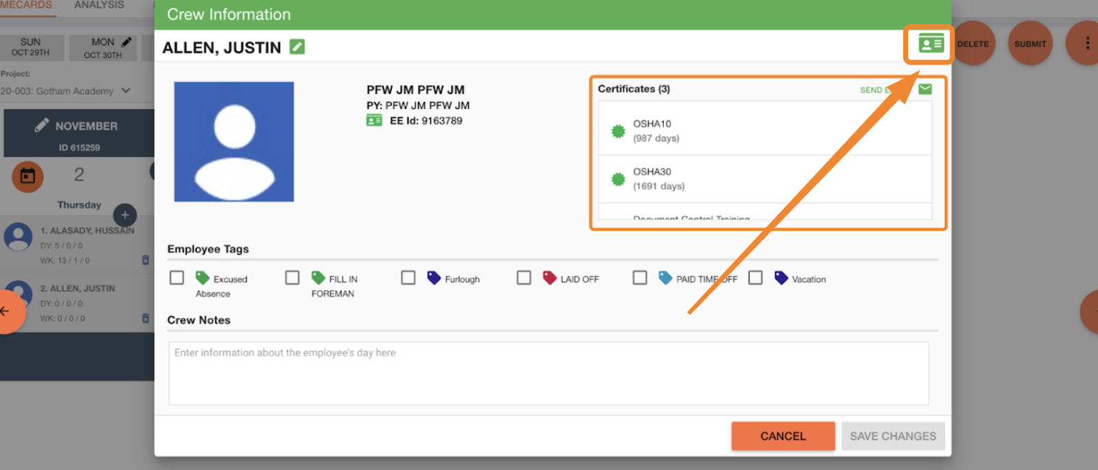Select the Mon Oct 30th day tab
The image size is (1098, 470).
coord(103,47)
